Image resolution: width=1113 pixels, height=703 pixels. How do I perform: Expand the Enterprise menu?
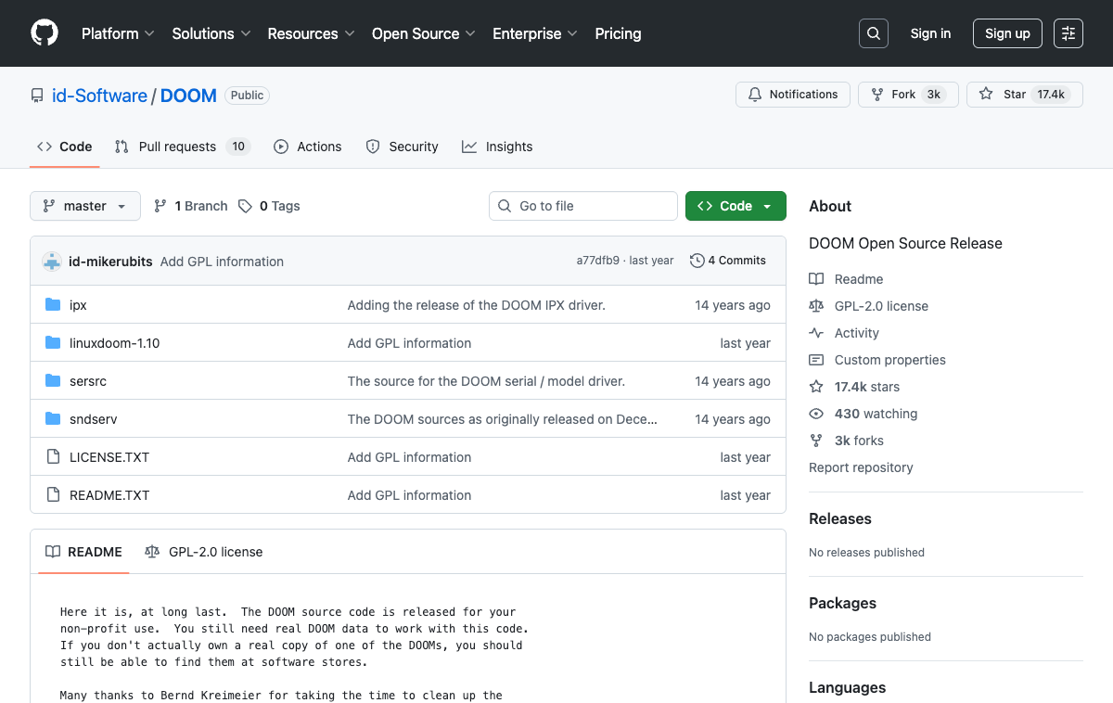[535, 33]
